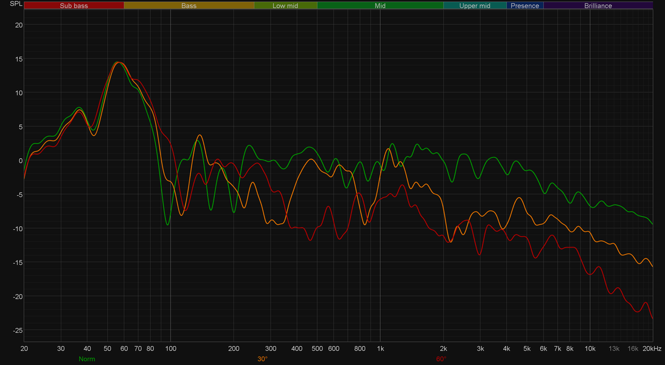
Task: Select the Mid band label
Action: (x=380, y=5)
